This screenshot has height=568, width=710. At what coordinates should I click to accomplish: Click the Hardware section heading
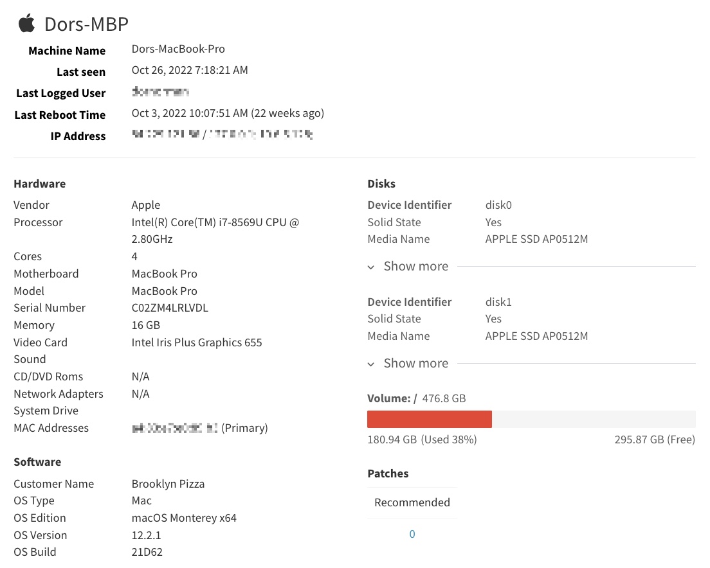[39, 184]
